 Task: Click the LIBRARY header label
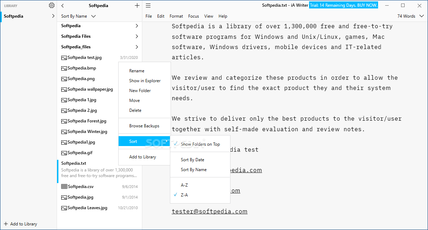tap(11, 6)
